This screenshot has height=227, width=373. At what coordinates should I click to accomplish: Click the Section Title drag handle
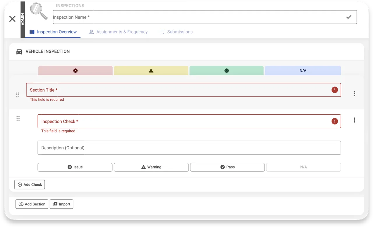pos(18,95)
